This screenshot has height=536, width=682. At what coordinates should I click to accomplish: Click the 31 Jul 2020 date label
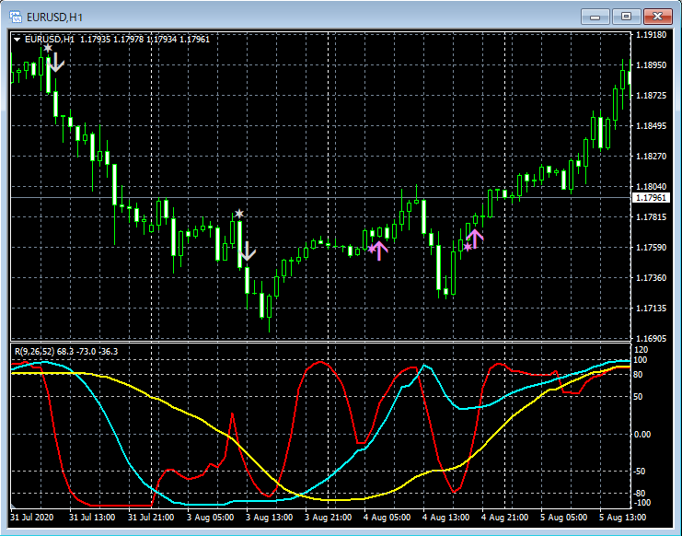pyautogui.click(x=34, y=518)
